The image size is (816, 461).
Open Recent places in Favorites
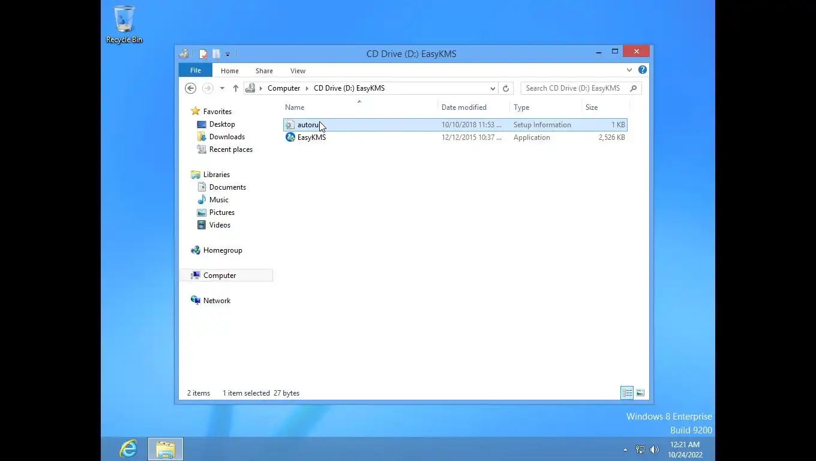coord(231,149)
